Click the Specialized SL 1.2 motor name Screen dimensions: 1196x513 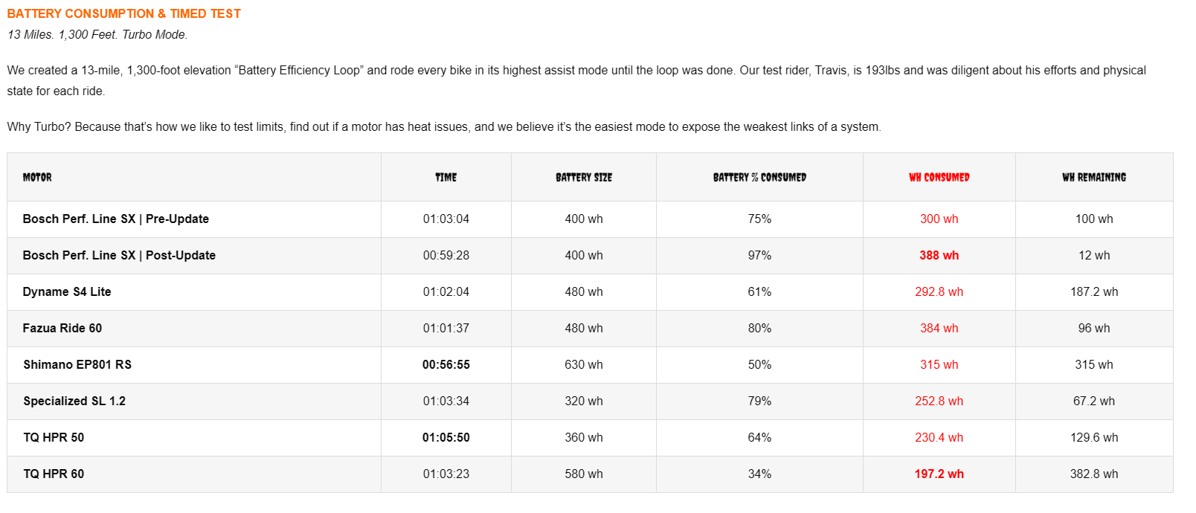tap(74, 401)
